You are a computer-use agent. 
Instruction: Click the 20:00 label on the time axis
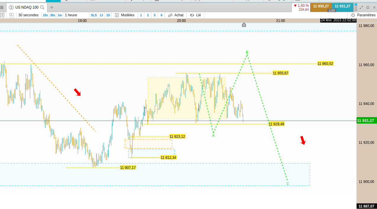point(181,21)
